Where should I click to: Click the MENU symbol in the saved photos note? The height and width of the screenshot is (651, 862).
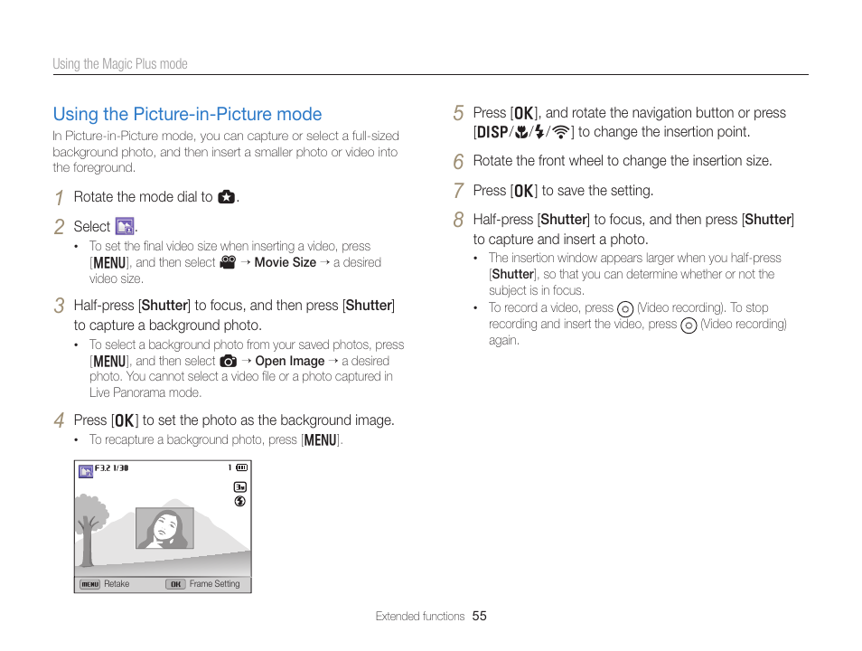point(109,362)
